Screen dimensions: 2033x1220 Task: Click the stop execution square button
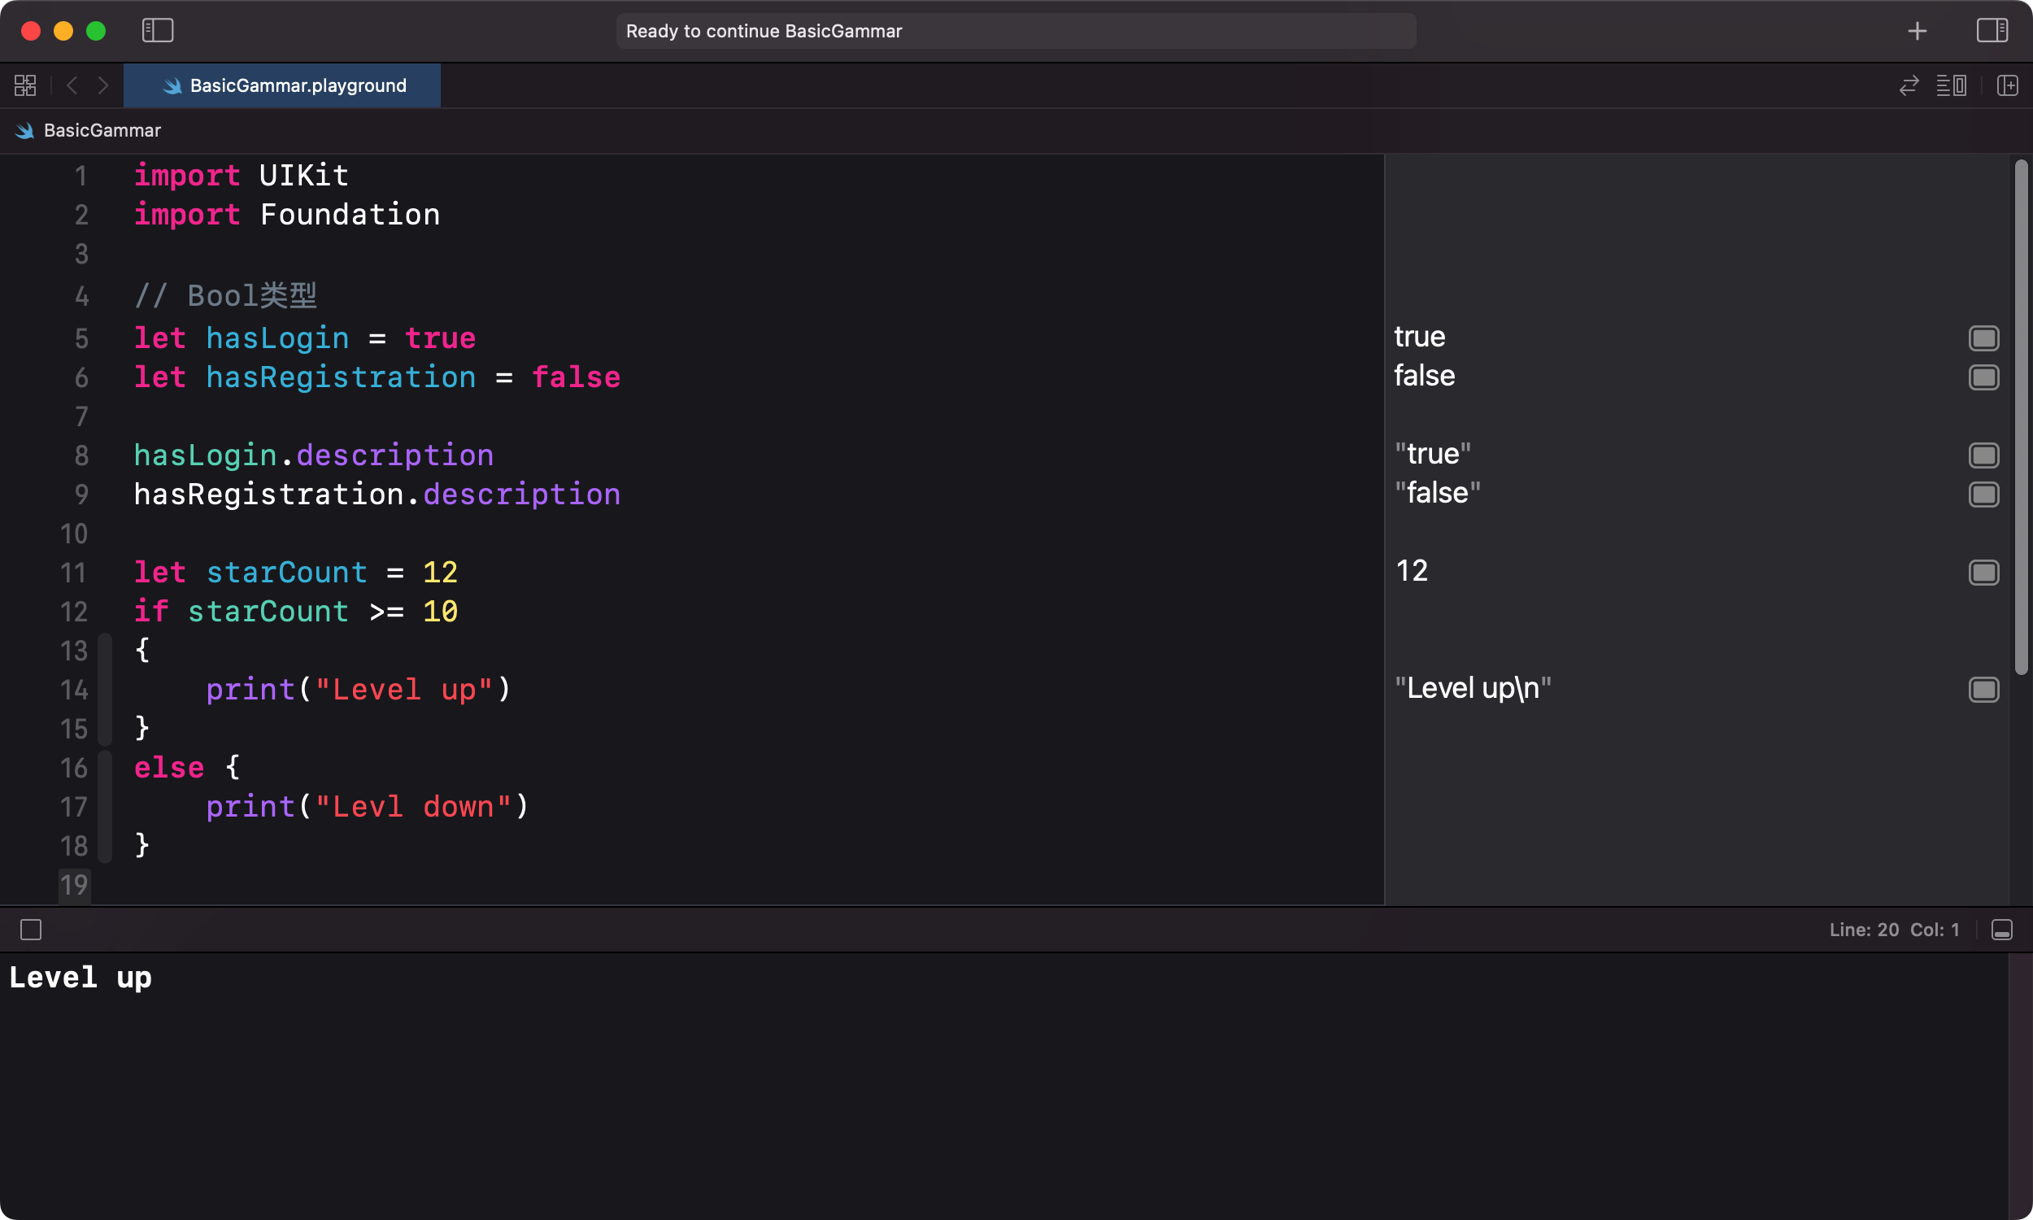point(31,930)
